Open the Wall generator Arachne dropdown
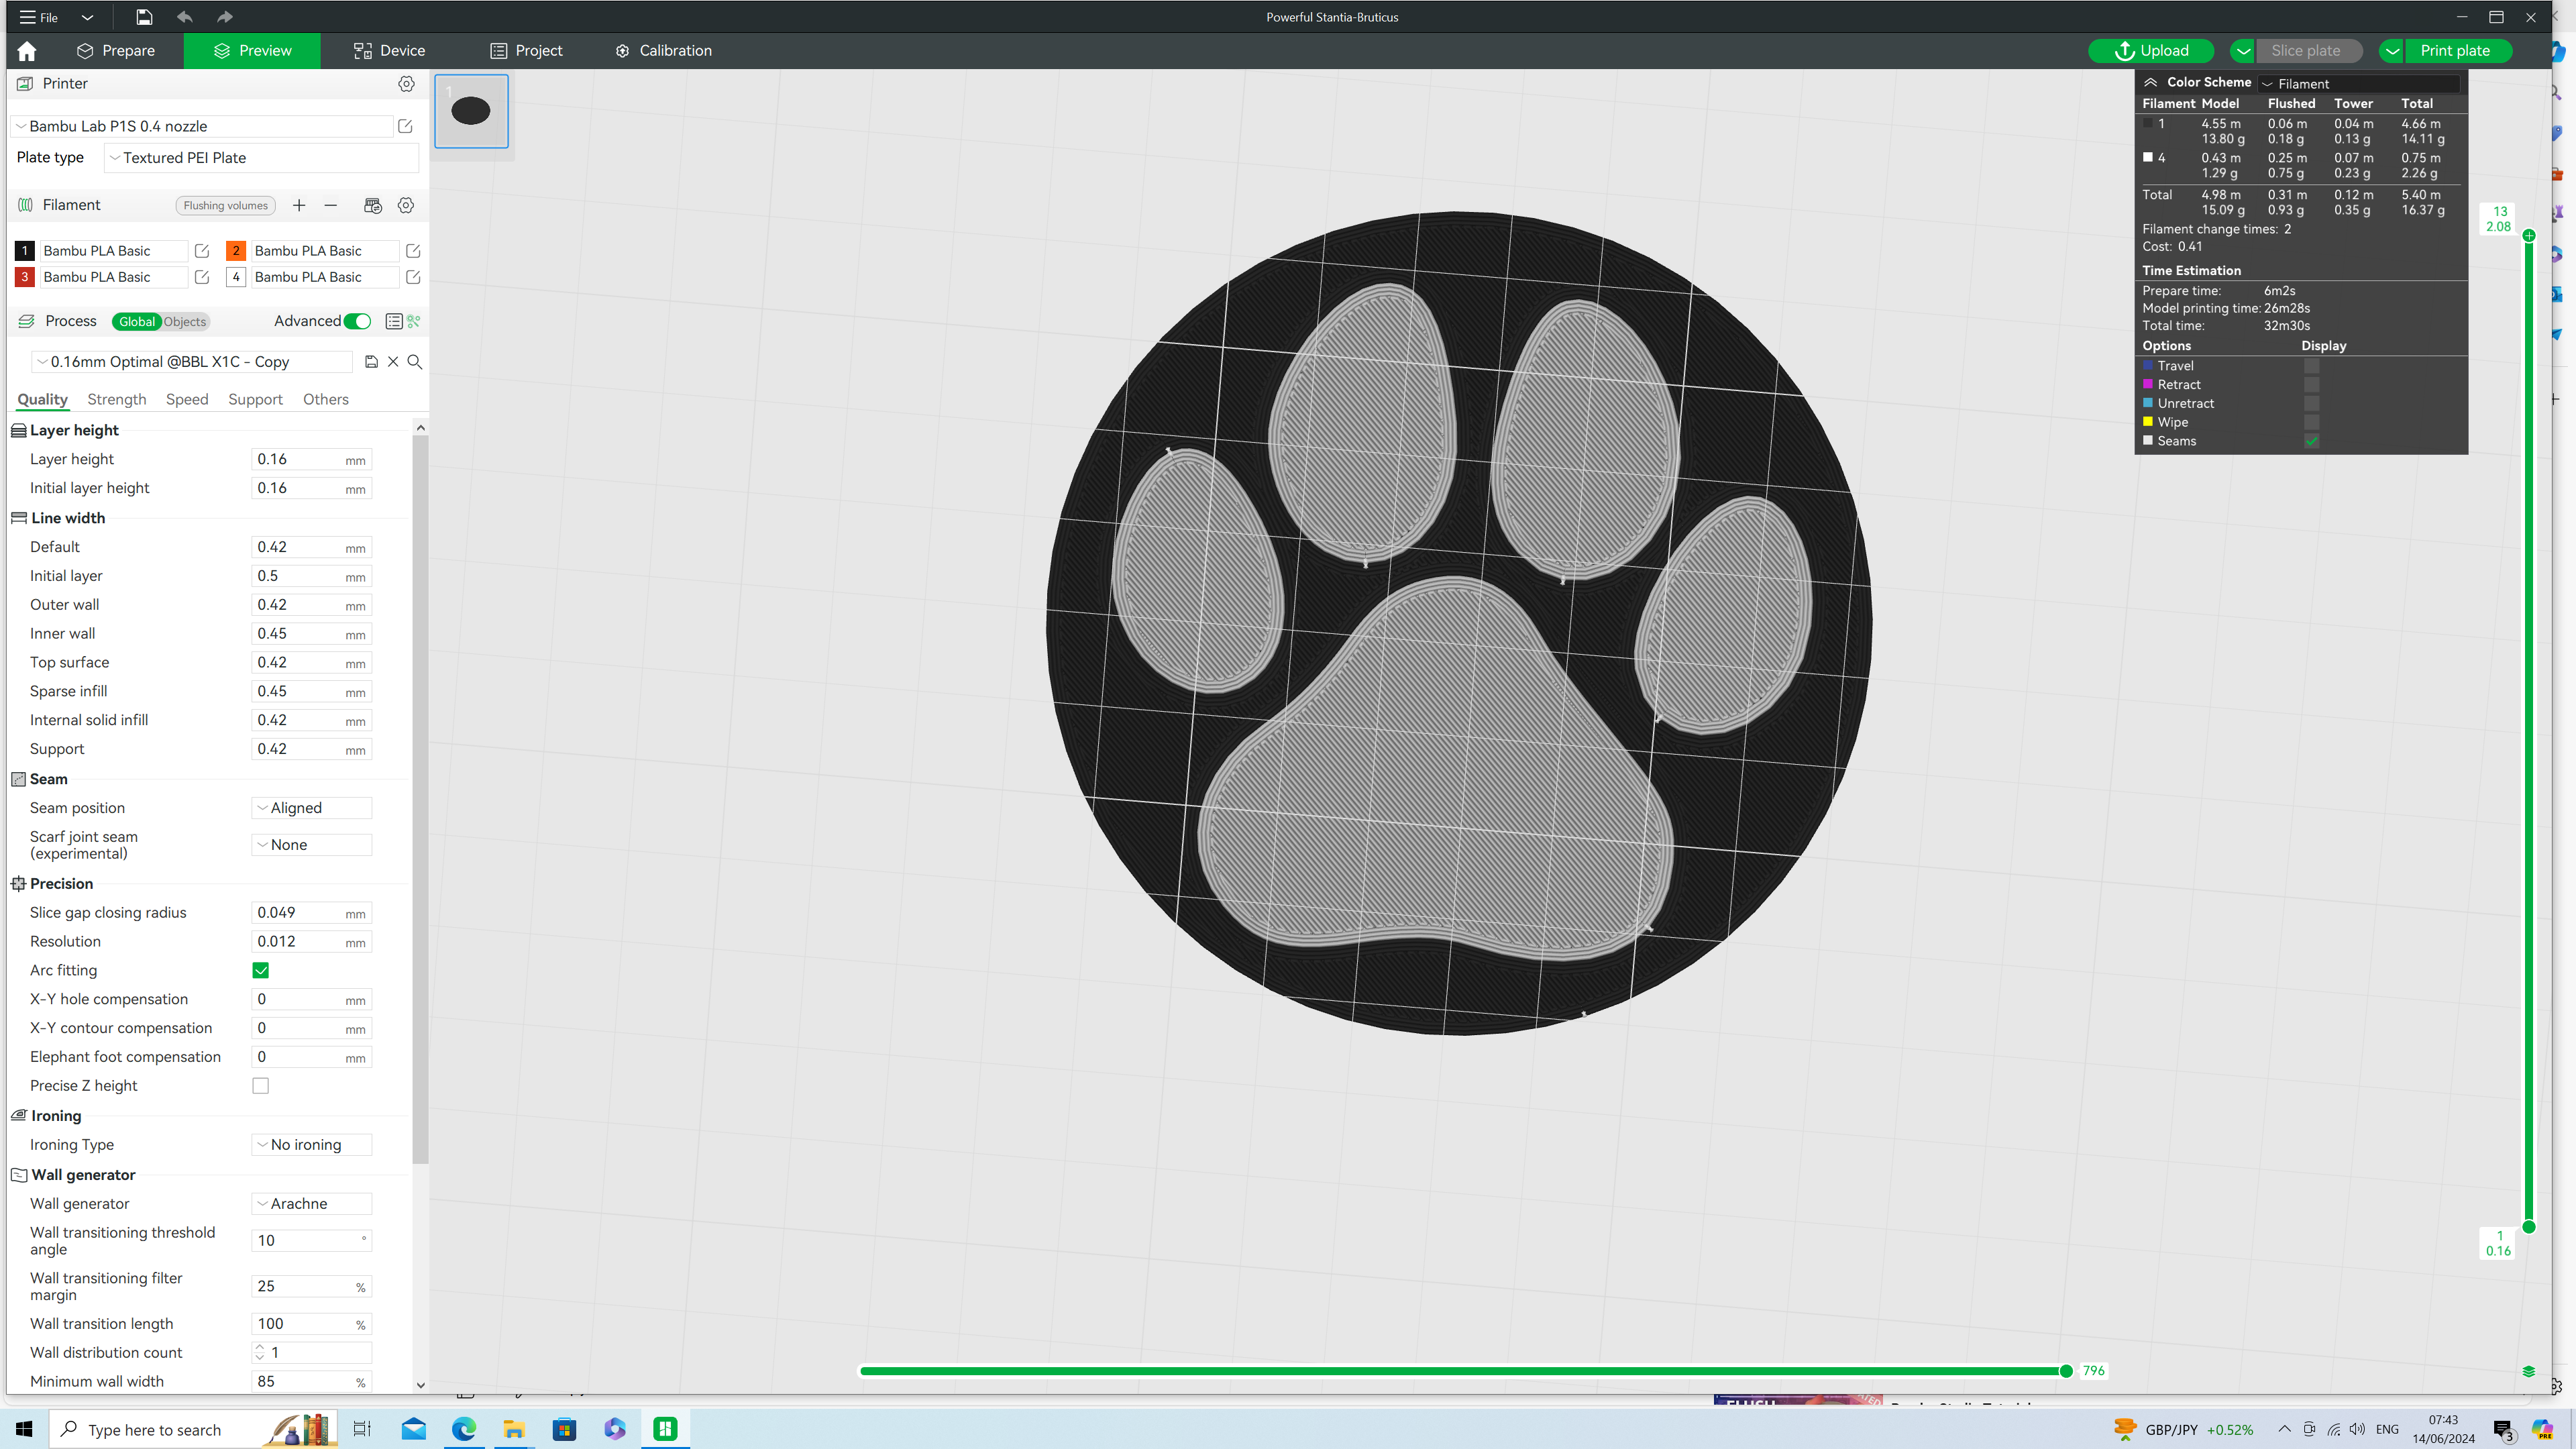This screenshot has height=1449, width=2576. coord(311,1203)
